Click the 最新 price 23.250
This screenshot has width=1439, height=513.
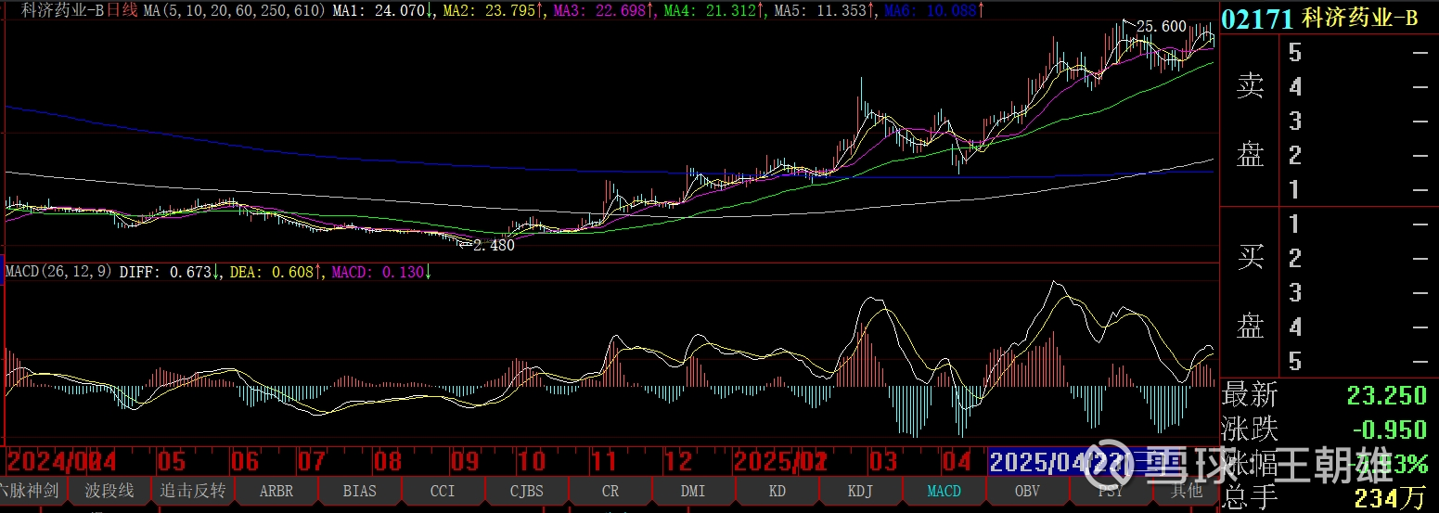pyautogui.click(x=1386, y=395)
